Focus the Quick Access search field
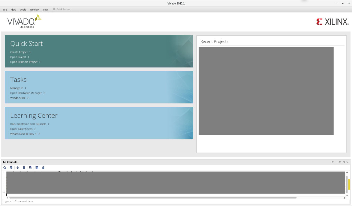Screen dimensions: 352x206 point(66,9)
